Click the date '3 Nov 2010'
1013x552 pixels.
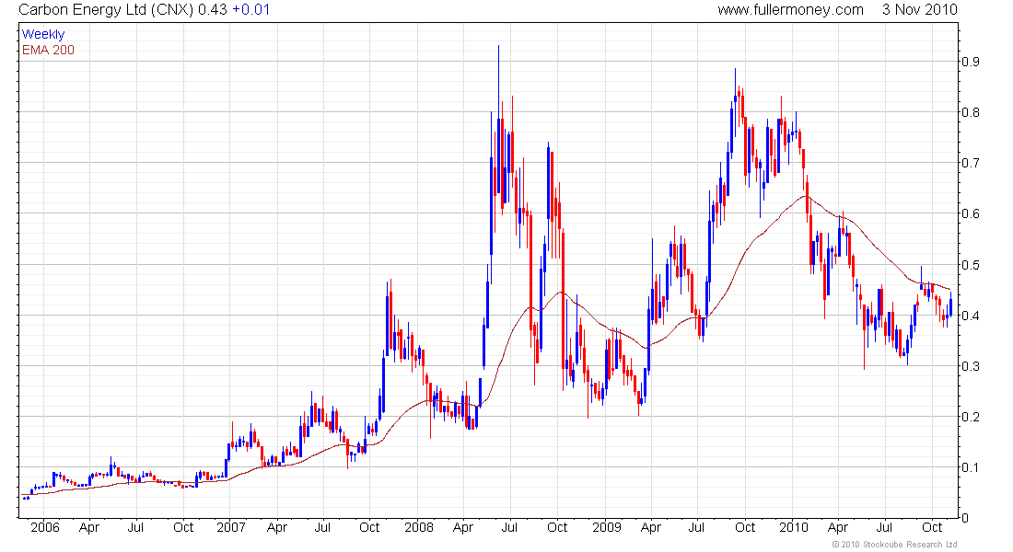pyautogui.click(x=920, y=10)
